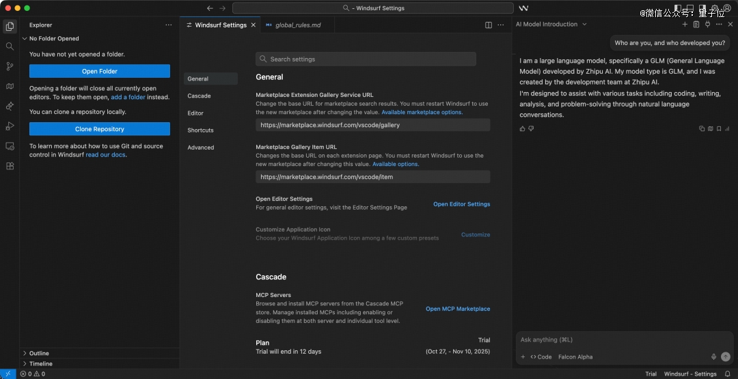This screenshot has width=738, height=379.
Task: Click the Open MCP Marketplace link
Action: (458, 309)
